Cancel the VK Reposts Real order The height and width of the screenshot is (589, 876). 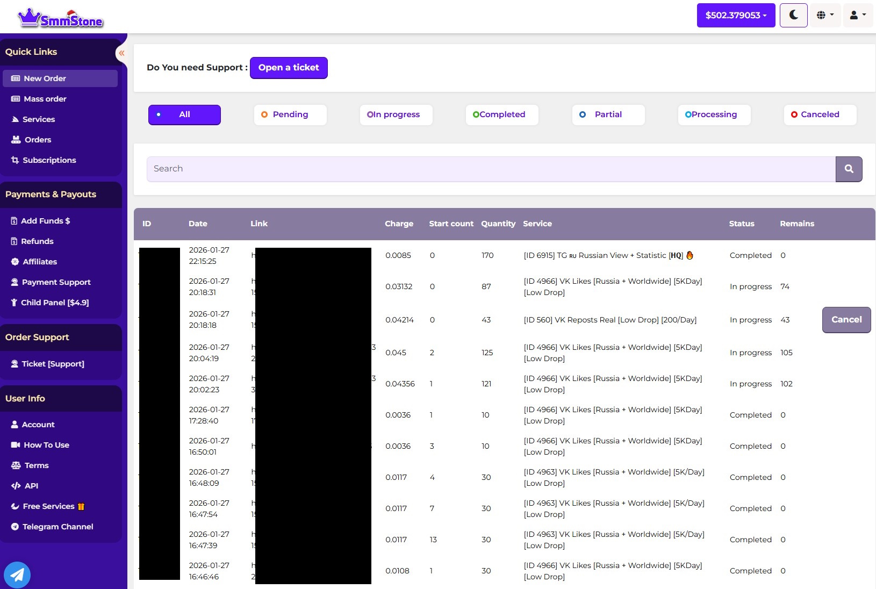[846, 320]
